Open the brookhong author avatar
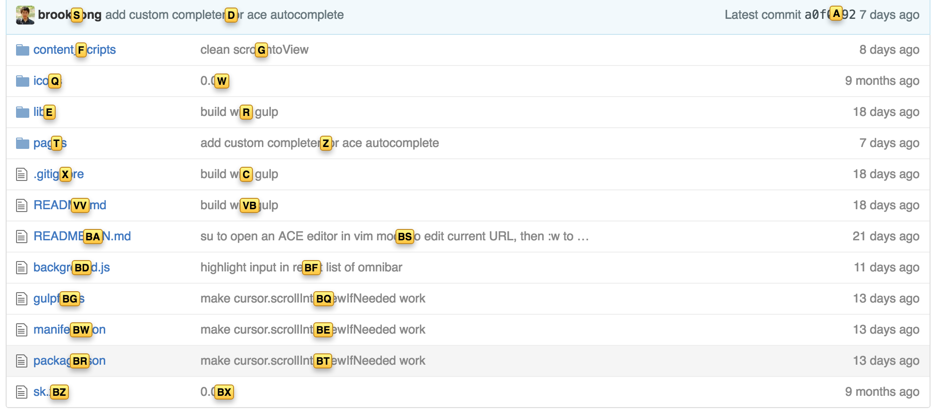Image resolution: width=939 pixels, height=409 pixels. [25, 15]
